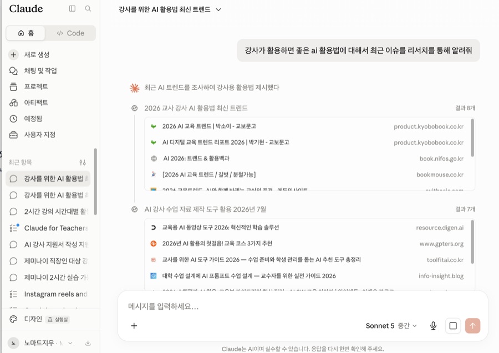Viewport: 499px width, 353px height.
Task: Open the chat 제미나이 직장인 대상
Action: click(48, 261)
